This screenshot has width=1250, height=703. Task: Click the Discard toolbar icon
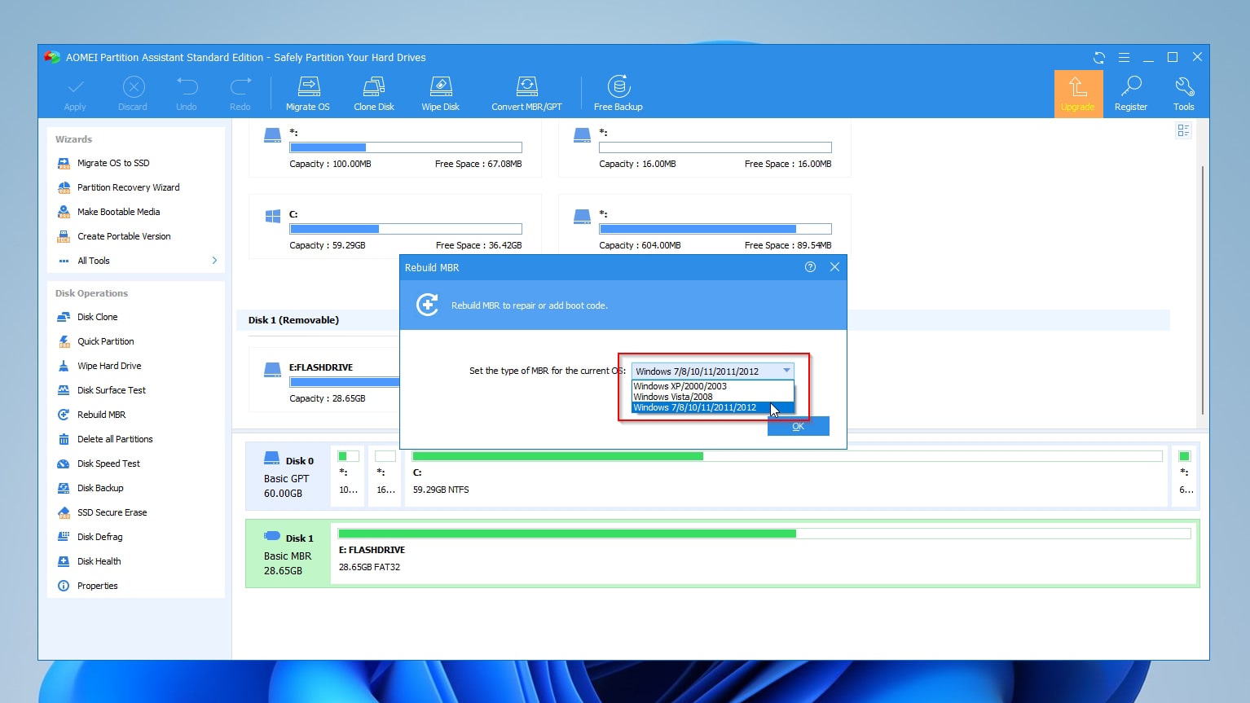[x=133, y=86]
